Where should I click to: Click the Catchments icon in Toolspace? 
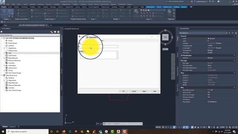coord(7,55)
